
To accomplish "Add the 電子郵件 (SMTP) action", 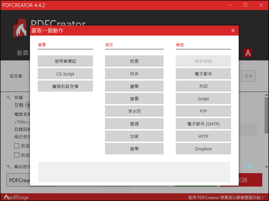I will tap(203, 124).
